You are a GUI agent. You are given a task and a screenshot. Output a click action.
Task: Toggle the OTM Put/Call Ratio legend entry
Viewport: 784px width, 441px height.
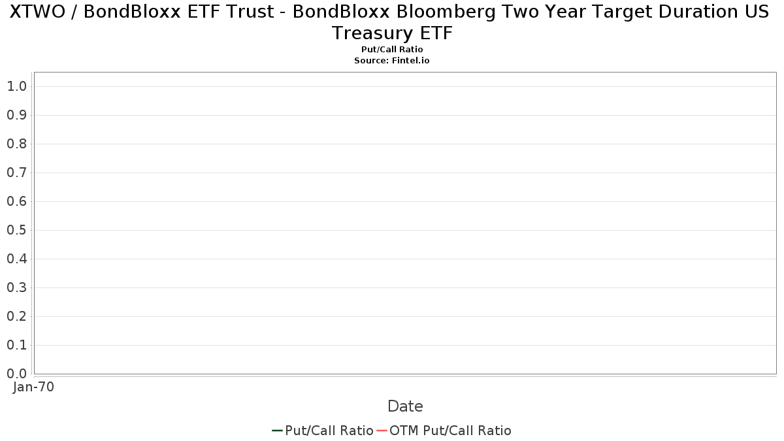444,431
